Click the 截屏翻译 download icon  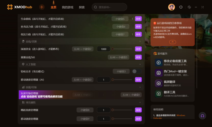pos(159,83)
